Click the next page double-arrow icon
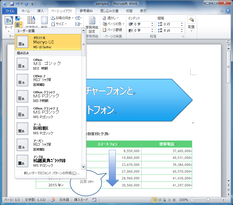This screenshot has width=233, height=205. [x=228, y=194]
